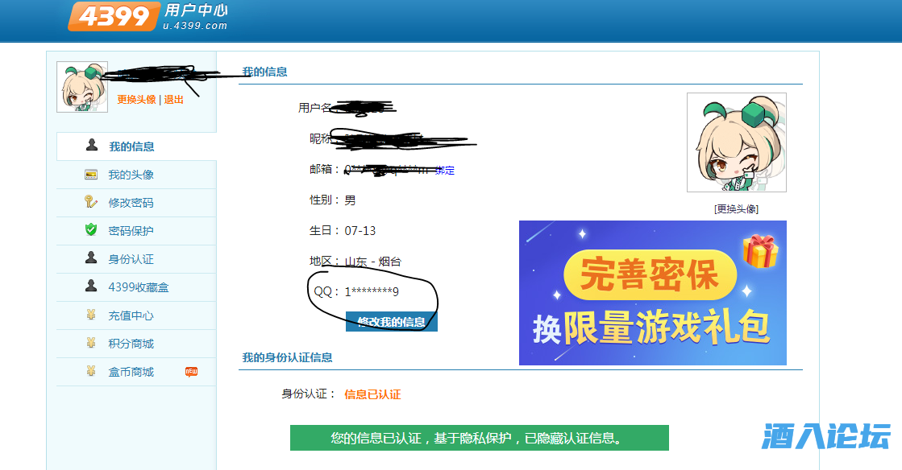Click the 完善密保 gift banner
902x470 pixels.
pos(653,292)
